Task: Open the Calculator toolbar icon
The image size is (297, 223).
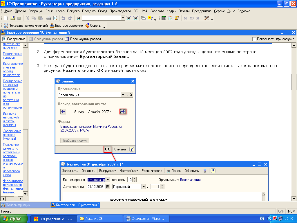Action: coord(164,18)
